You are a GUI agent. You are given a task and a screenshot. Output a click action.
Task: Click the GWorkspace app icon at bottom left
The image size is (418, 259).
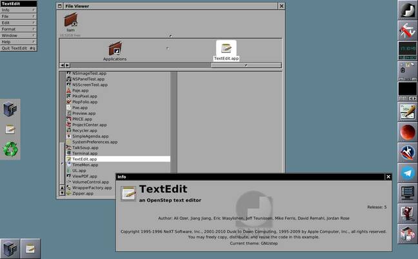pos(10,249)
